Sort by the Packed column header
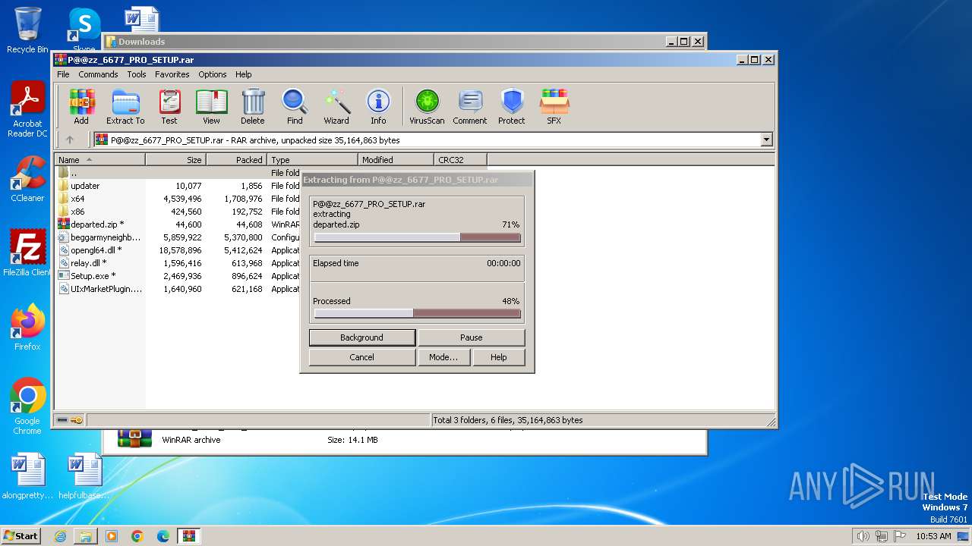 237,160
